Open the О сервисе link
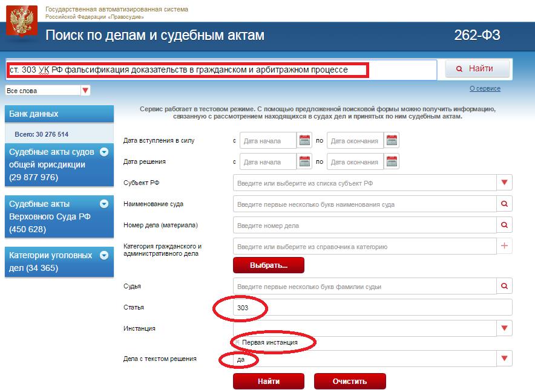This screenshot has width=535, height=390. 485,89
